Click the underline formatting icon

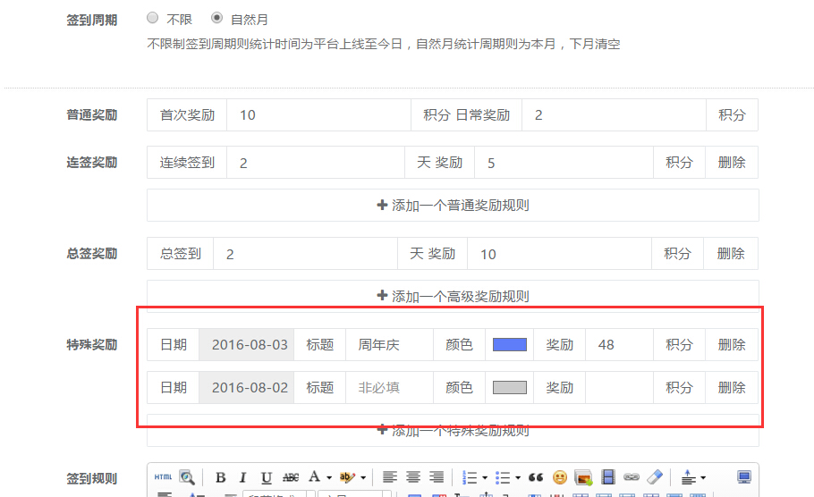click(x=267, y=477)
